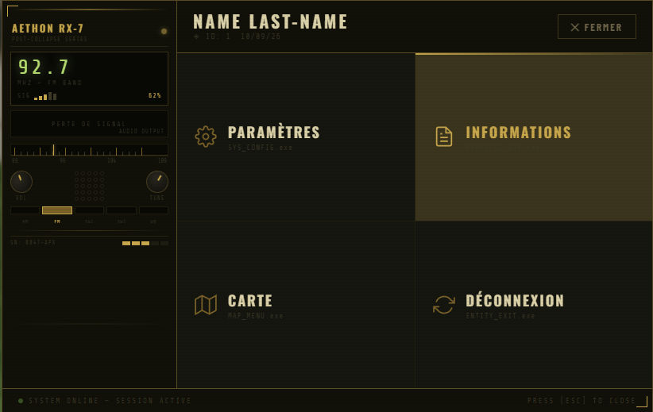This screenshot has height=412, width=653.
Task: Click the frequency tuning dial scale
Action: pyautogui.click(x=89, y=150)
